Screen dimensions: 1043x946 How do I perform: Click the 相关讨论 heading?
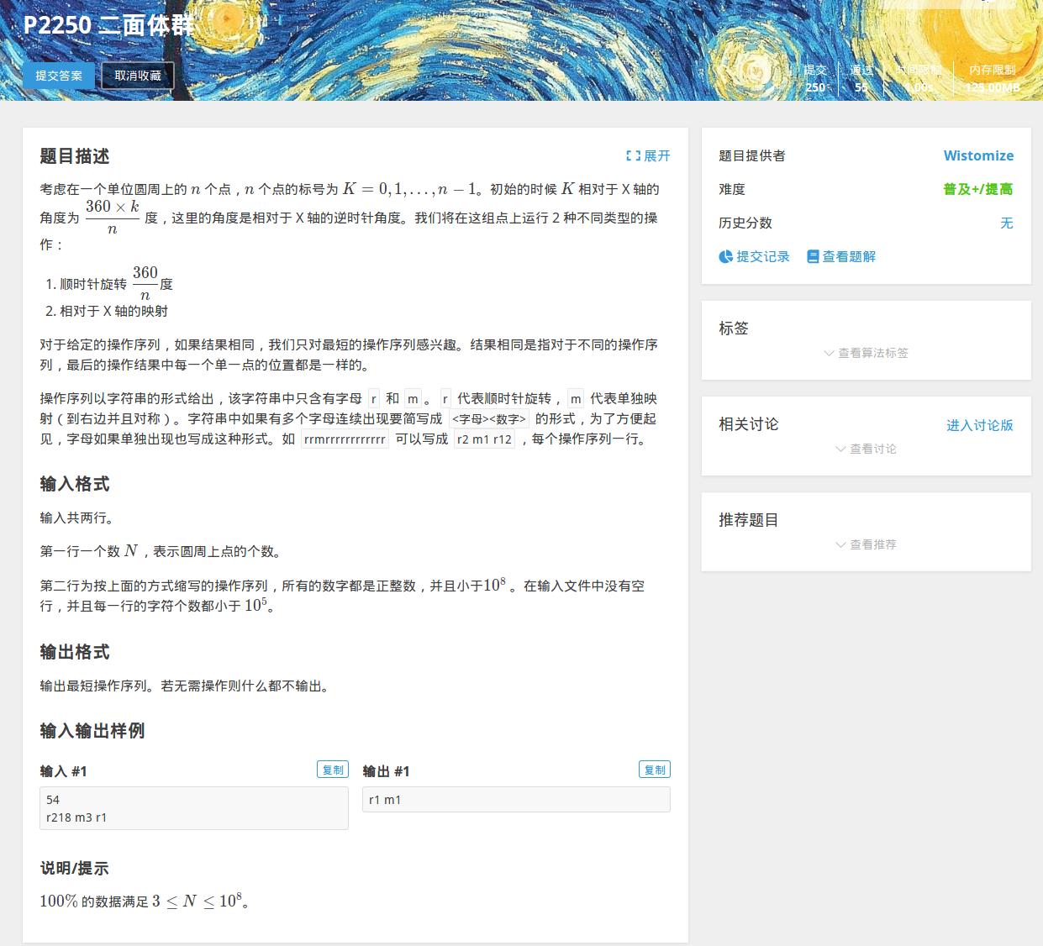[x=749, y=424]
